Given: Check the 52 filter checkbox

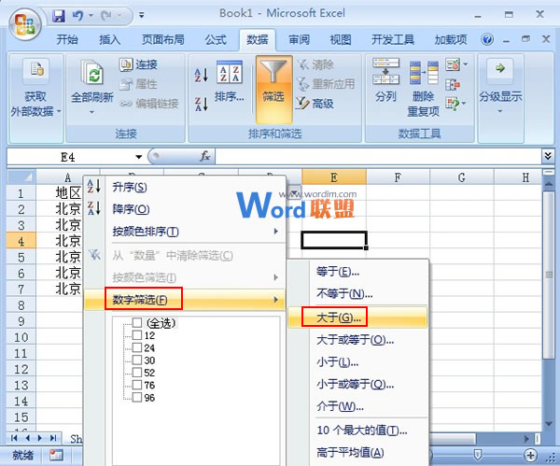Looking at the screenshot, I should 137,373.
